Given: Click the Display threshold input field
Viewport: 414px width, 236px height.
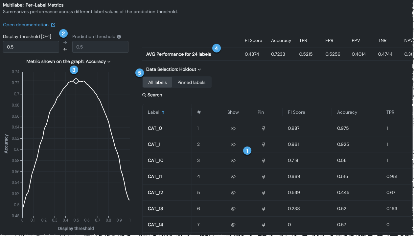Looking at the screenshot, I should 31,47.
